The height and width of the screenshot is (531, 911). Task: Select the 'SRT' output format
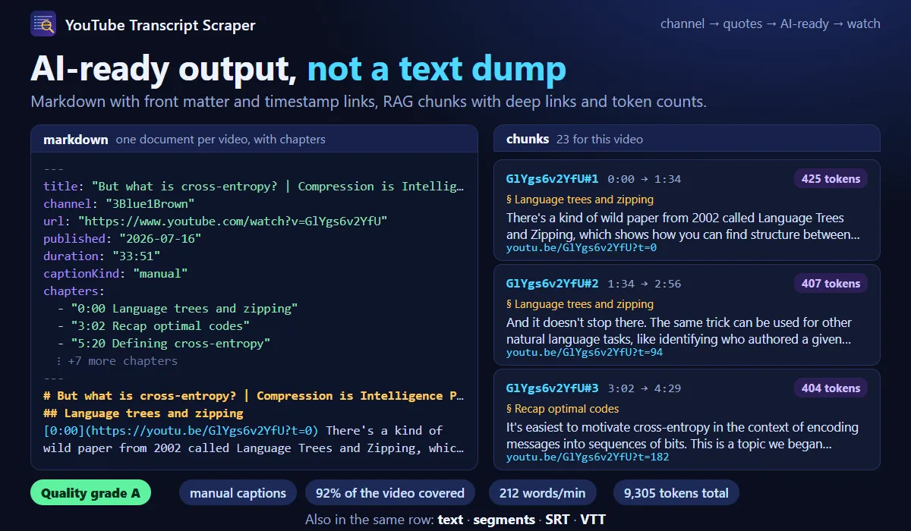(x=558, y=520)
